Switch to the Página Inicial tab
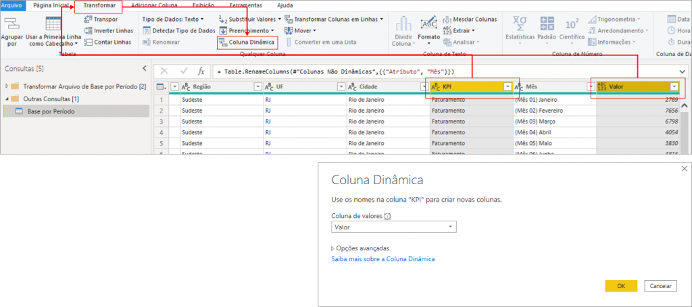 tap(51, 5)
